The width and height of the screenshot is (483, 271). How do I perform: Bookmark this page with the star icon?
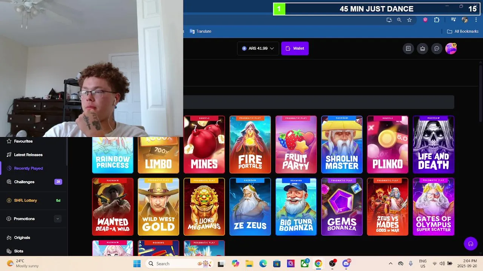pyautogui.click(x=409, y=20)
